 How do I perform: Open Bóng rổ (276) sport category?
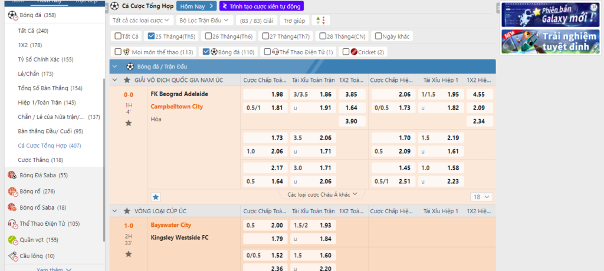[x=38, y=191]
